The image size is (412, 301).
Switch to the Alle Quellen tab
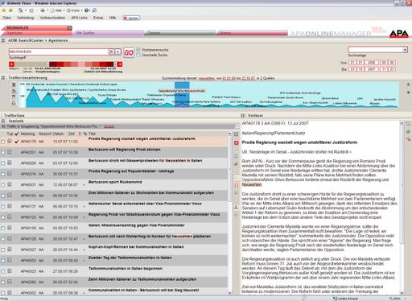pyautogui.click(x=109, y=33)
